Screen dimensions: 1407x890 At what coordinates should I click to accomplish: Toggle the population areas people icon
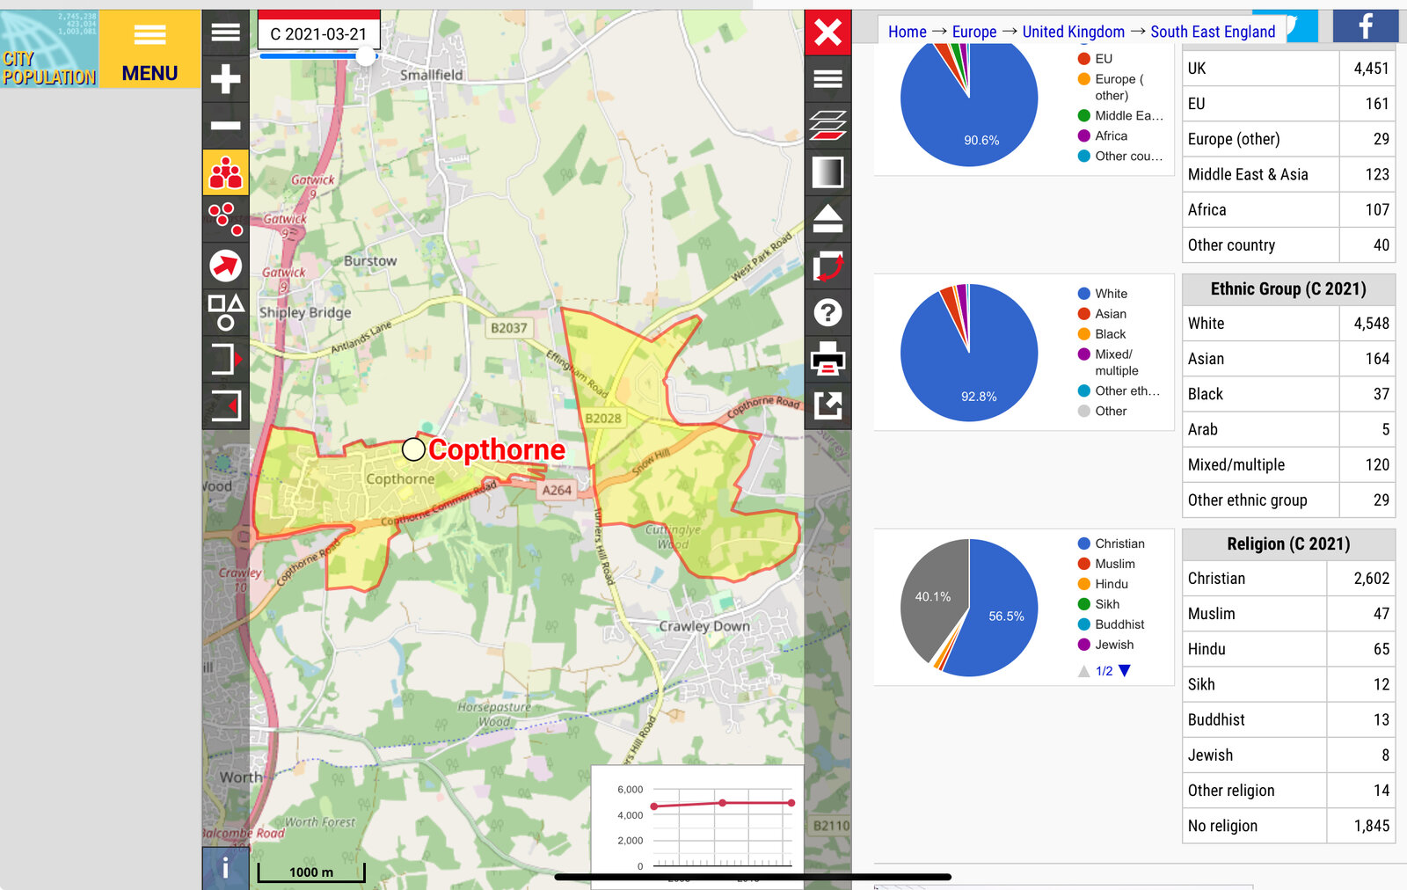[225, 172]
